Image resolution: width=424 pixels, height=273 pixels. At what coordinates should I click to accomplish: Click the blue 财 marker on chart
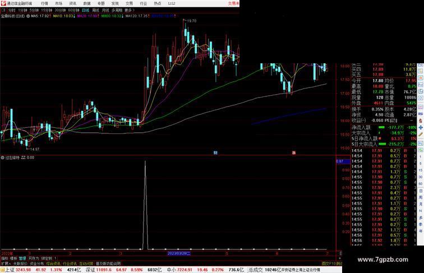point(215,152)
